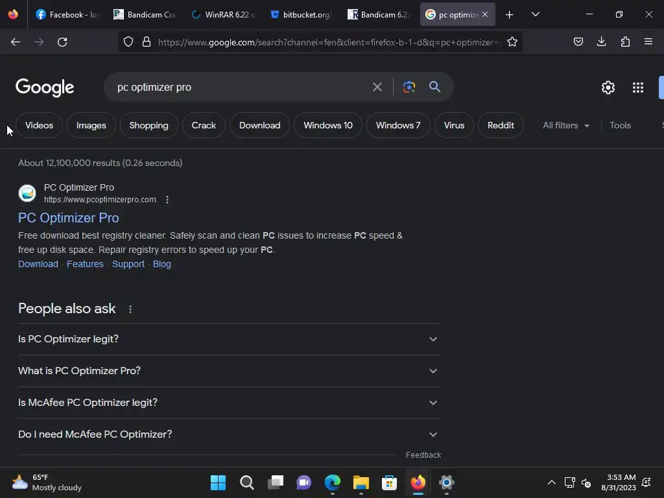664x498 pixels.
Task: Expand "Is PC Optimizer legit?" question
Action: (230, 339)
